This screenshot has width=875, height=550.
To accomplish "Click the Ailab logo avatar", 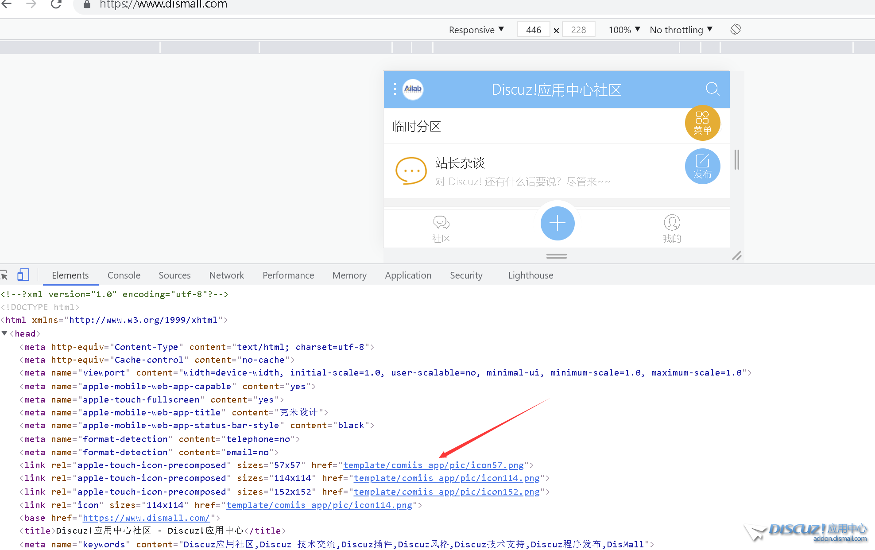I will [x=413, y=89].
